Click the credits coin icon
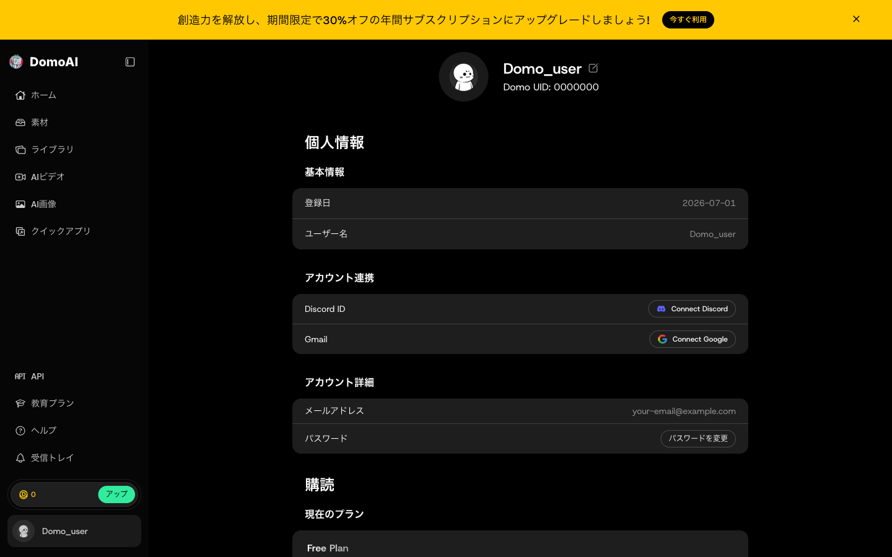 point(24,494)
